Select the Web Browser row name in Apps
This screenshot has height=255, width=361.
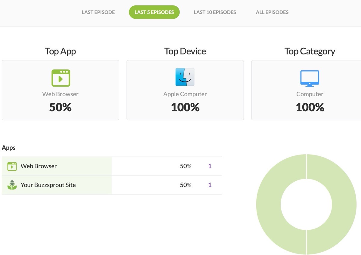click(x=39, y=166)
